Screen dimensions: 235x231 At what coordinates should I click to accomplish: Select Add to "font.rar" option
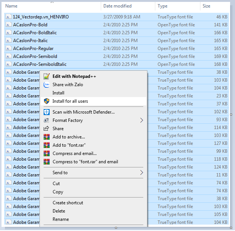click(71, 145)
